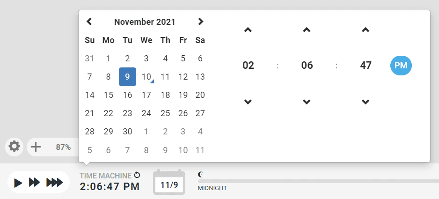Select November 25 on the calendar
Screen dimensions: 439x199
[x=165, y=113]
